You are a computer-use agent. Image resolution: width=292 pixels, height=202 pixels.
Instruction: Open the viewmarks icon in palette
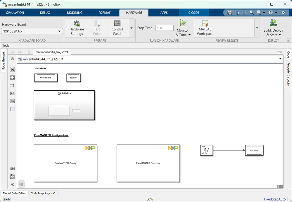click(12, 176)
